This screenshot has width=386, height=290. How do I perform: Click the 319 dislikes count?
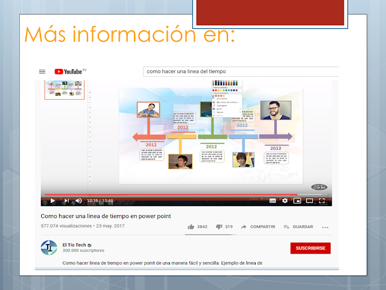229,227
